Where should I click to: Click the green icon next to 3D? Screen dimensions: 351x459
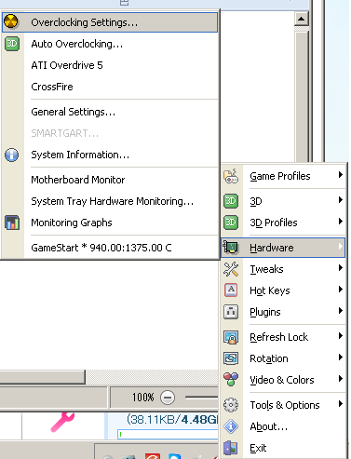point(231,201)
